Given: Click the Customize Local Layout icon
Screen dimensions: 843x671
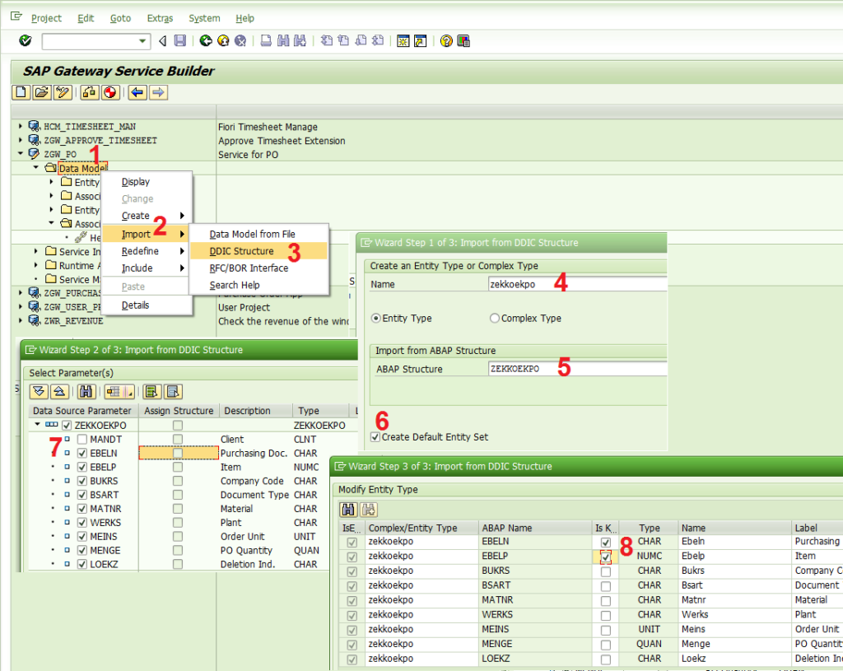Looking at the screenshot, I should point(463,40).
